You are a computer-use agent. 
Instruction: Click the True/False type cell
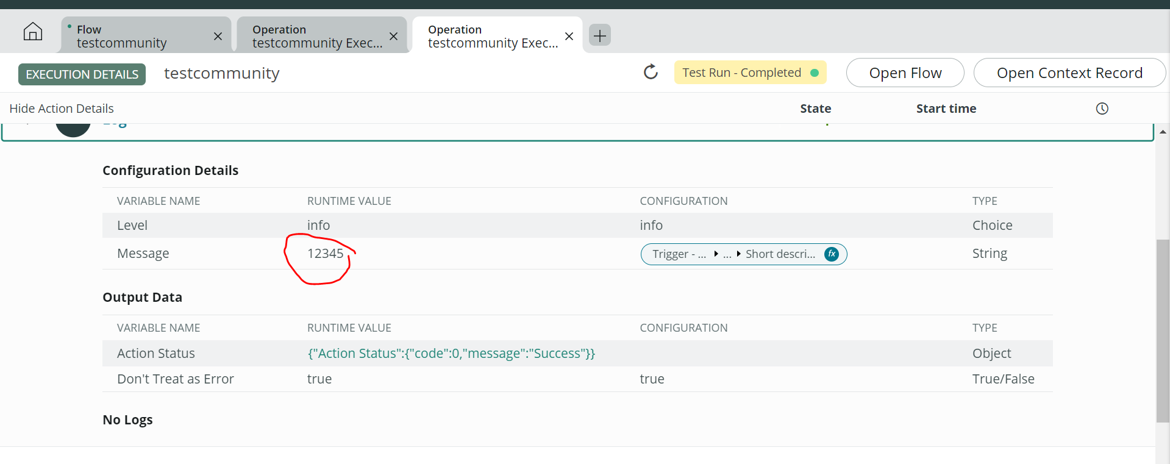(1004, 379)
